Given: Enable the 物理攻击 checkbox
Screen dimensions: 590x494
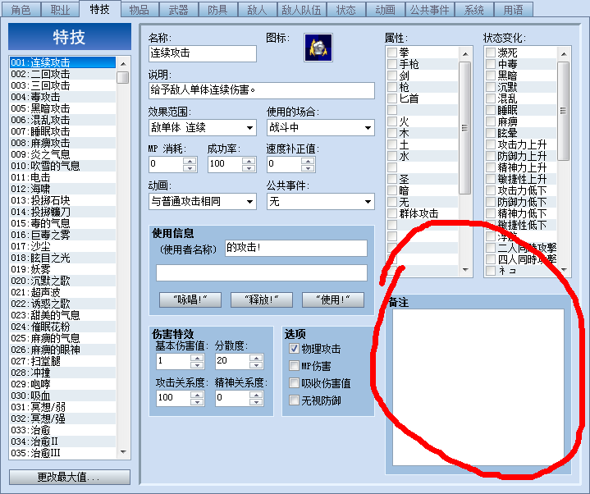Looking at the screenshot, I should coord(294,349).
